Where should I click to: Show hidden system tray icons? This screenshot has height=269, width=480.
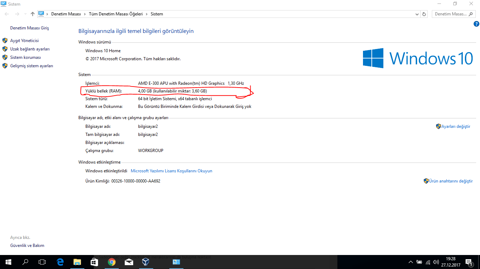point(410,262)
